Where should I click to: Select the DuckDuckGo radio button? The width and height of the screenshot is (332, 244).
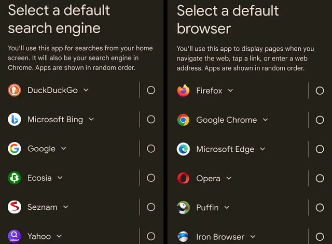(x=151, y=90)
